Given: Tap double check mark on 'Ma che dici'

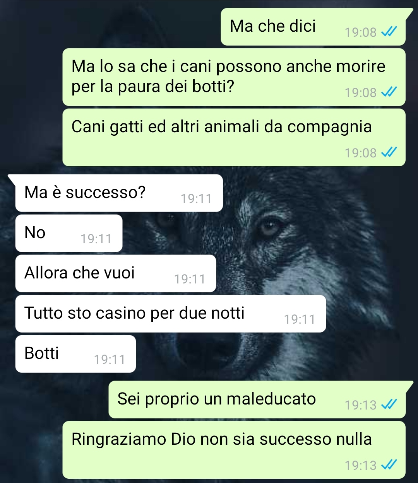Looking at the screenshot, I should click(389, 32).
